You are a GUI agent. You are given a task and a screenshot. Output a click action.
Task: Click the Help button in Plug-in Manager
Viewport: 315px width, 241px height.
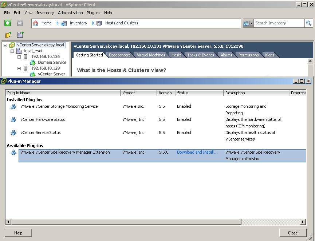click(x=18, y=233)
